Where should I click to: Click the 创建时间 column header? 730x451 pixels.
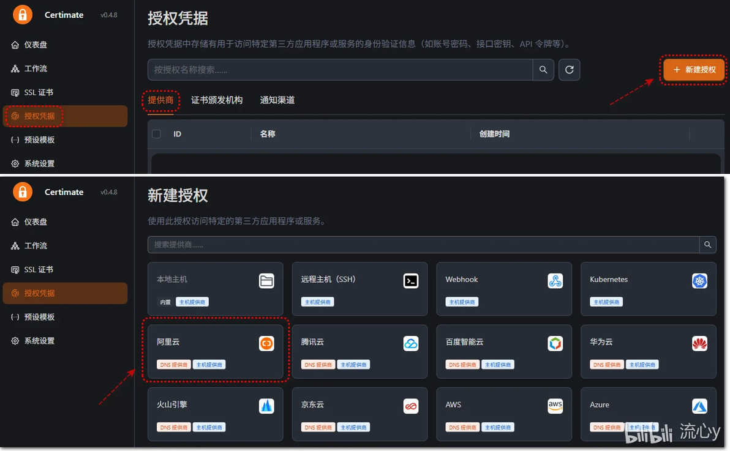494,134
